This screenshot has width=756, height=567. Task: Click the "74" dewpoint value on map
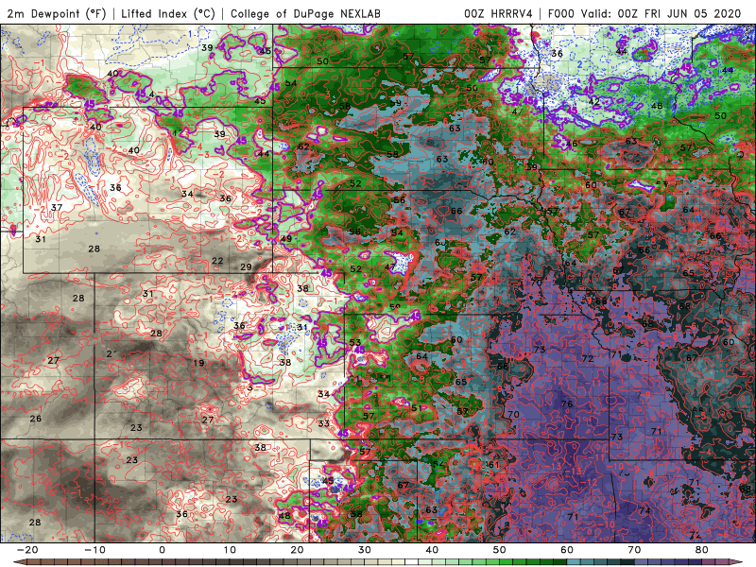[644, 510]
